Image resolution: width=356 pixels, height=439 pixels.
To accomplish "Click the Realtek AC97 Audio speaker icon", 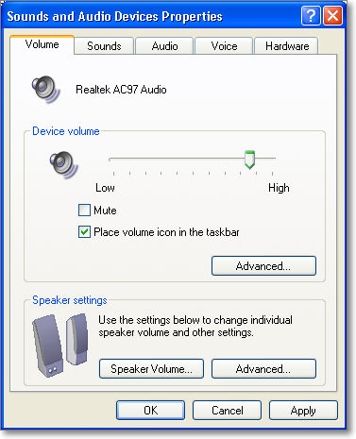I will pyautogui.click(x=46, y=90).
